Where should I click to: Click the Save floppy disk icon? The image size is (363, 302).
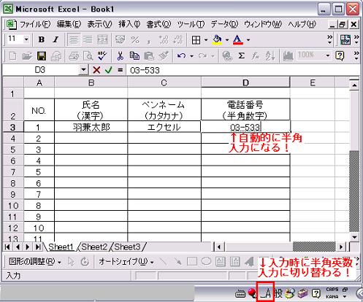point(42,56)
